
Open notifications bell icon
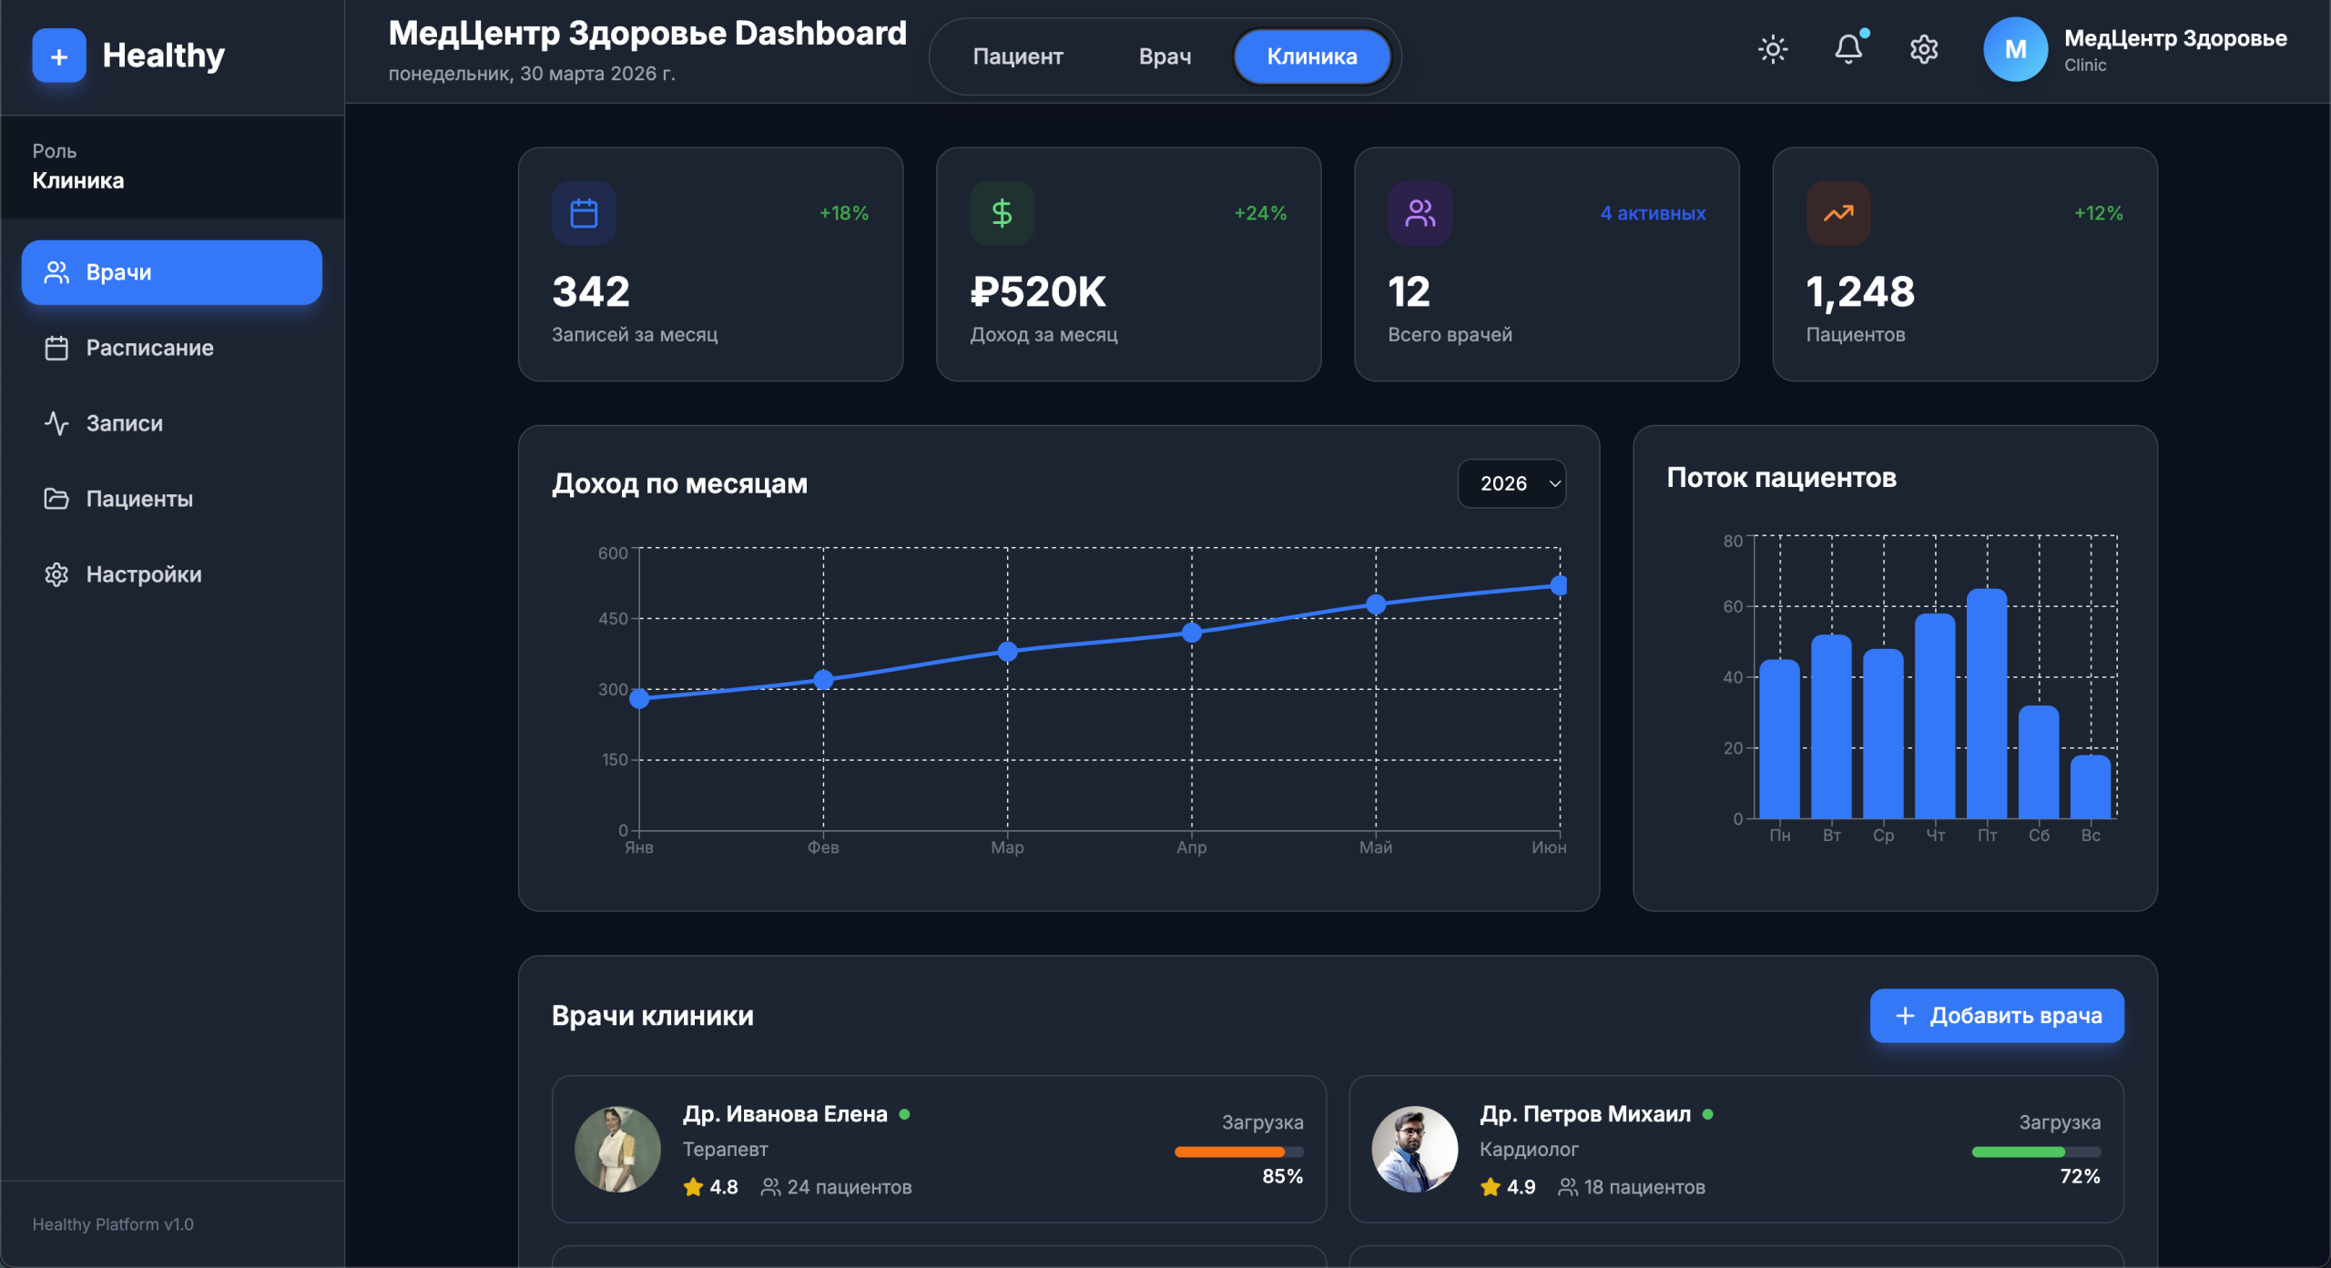pos(1847,49)
